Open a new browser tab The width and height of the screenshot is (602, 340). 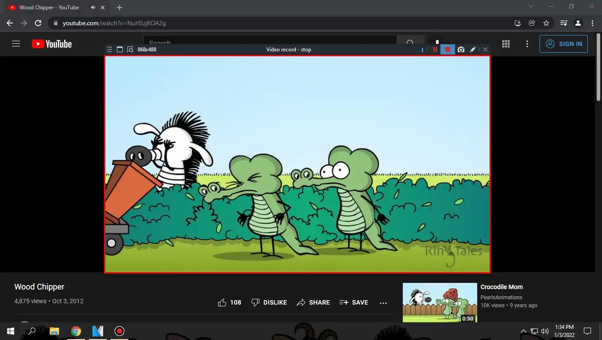pyautogui.click(x=120, y=8)
